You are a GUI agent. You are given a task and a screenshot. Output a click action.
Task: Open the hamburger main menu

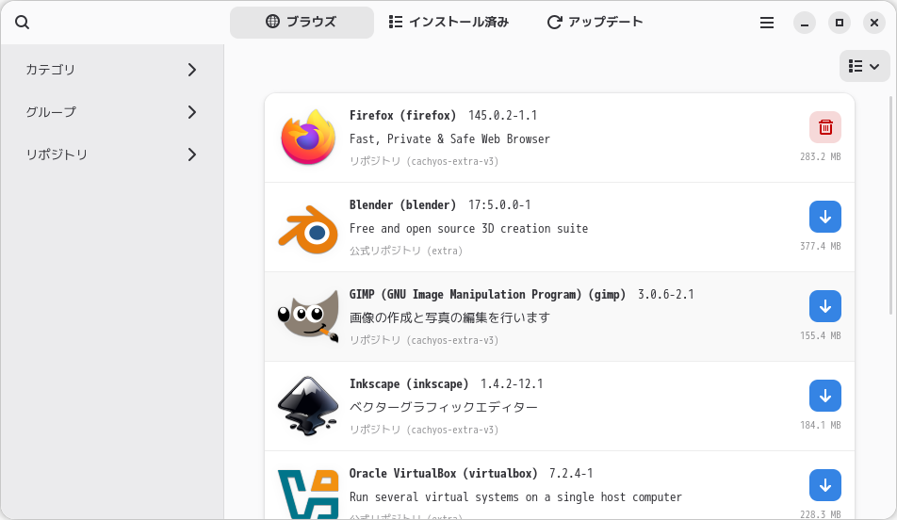(x=767, y=23)
